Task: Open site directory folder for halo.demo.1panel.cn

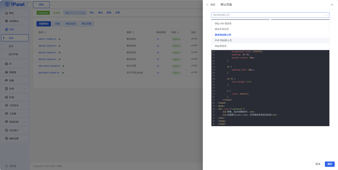Action: tap(158, 66)
